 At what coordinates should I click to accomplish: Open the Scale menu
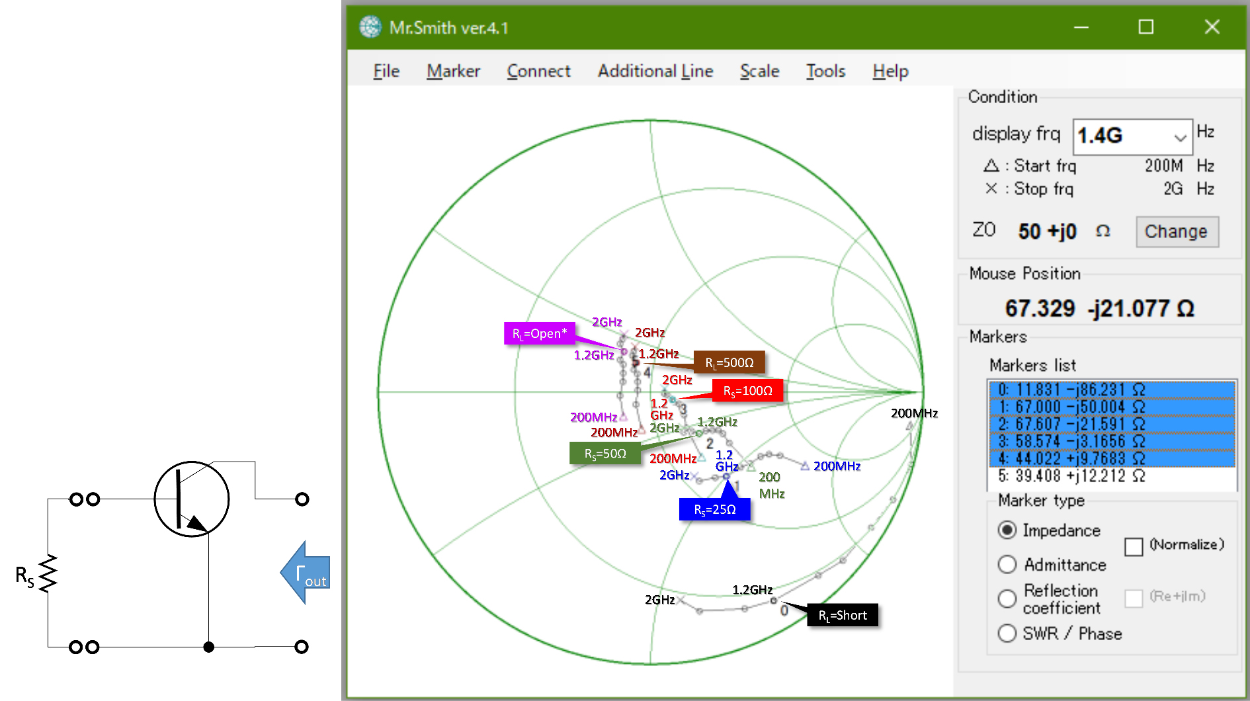click(x=759, y=71)
